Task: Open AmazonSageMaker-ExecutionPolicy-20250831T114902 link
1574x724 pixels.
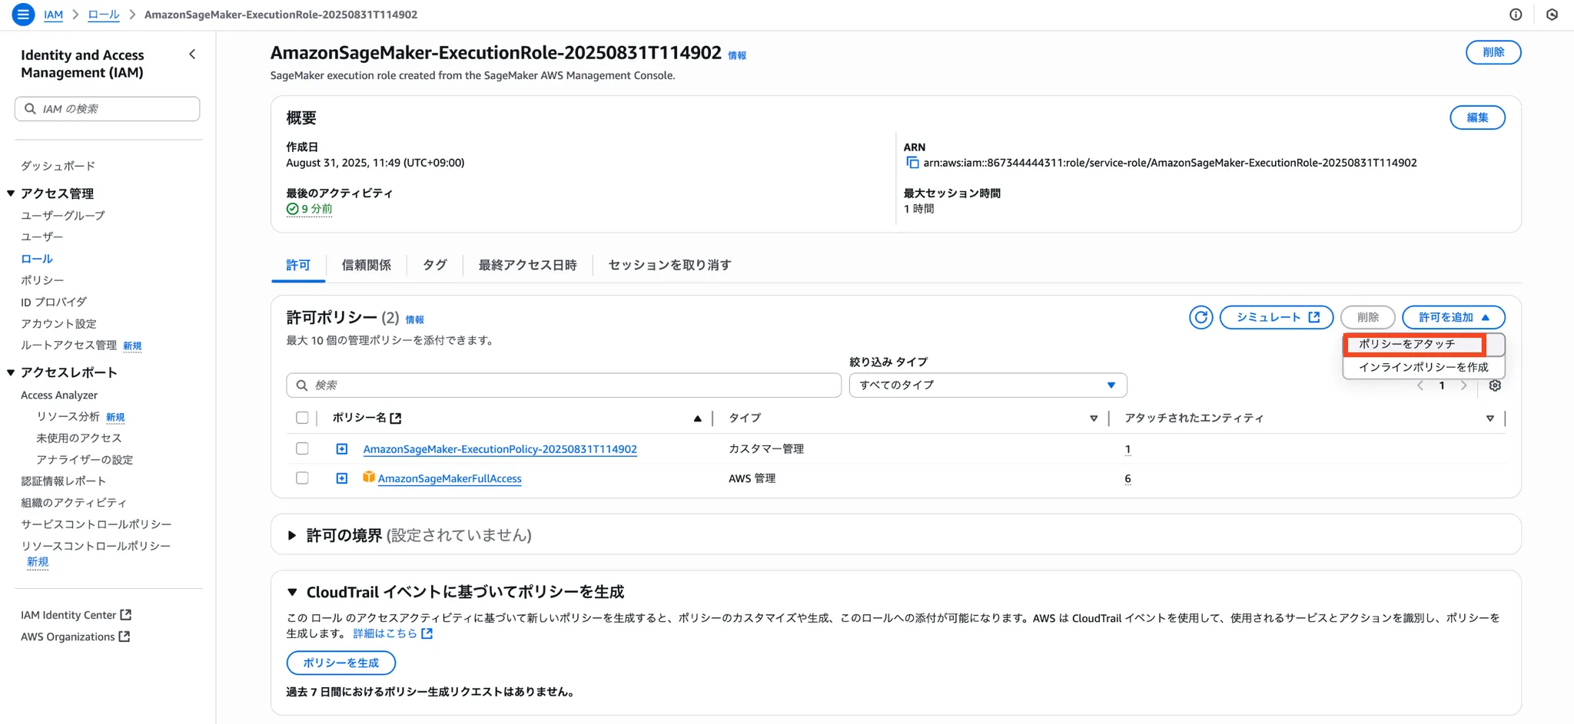Action: [x=500, y=449]
